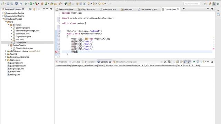221x124 pixels.
Task: Click the Search flashlight icon
Action: pos(60,4)
